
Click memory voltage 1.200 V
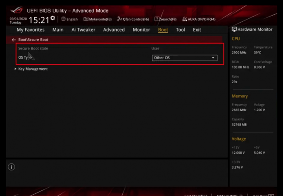point(259,110)
